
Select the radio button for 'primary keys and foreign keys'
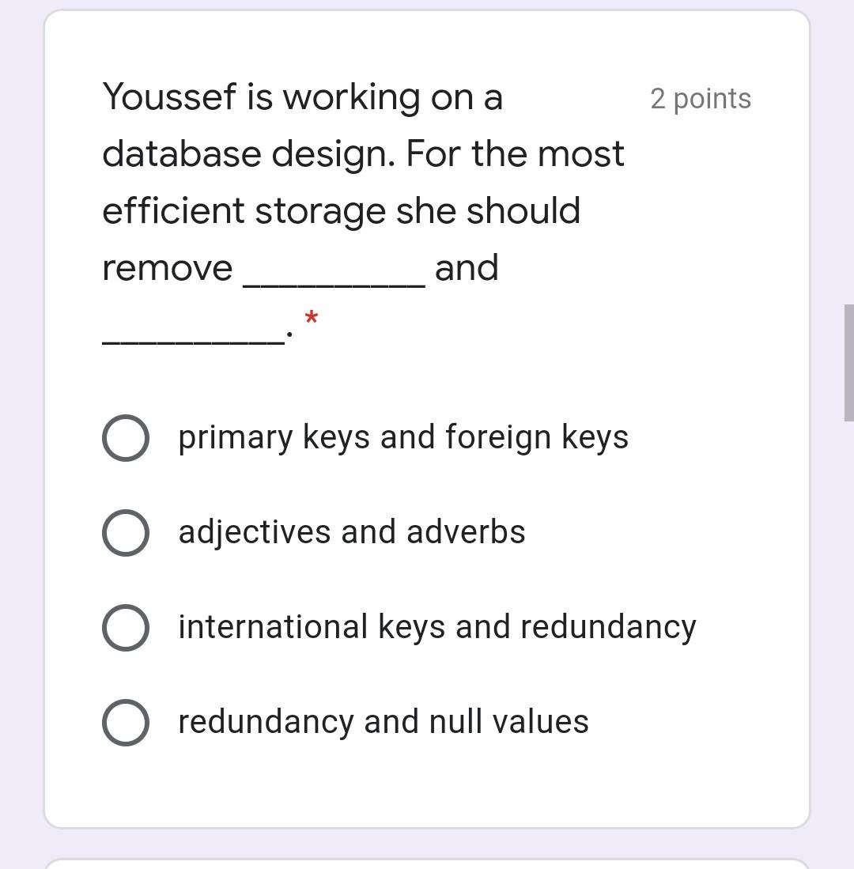(125, 437)
